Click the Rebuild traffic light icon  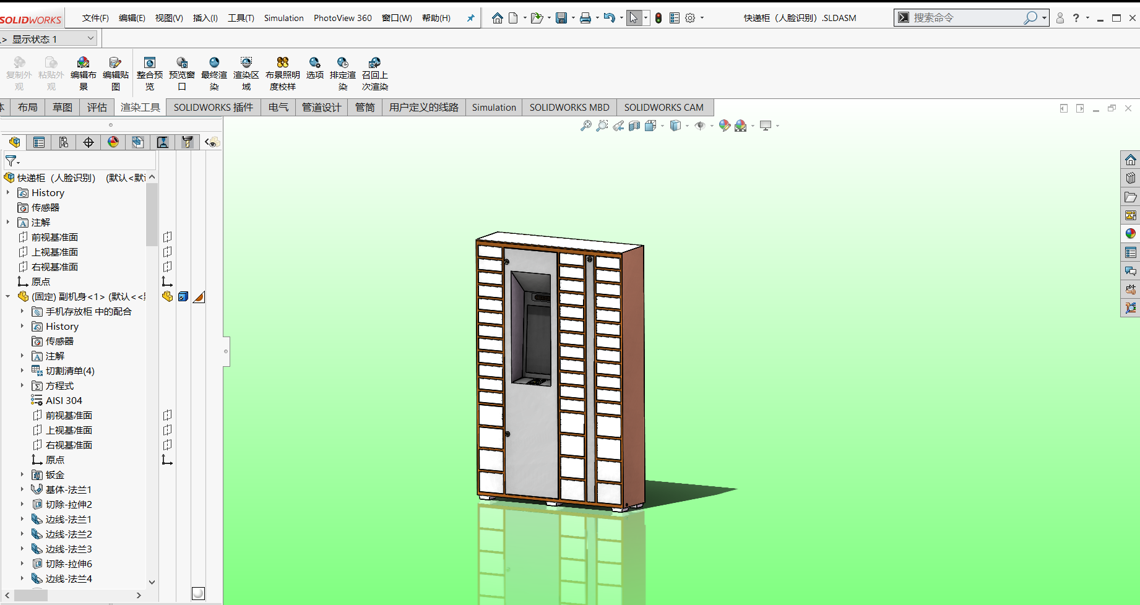tap(659, 18)
